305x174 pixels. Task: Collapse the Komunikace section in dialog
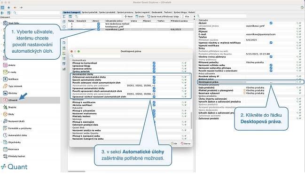(71, 60)
